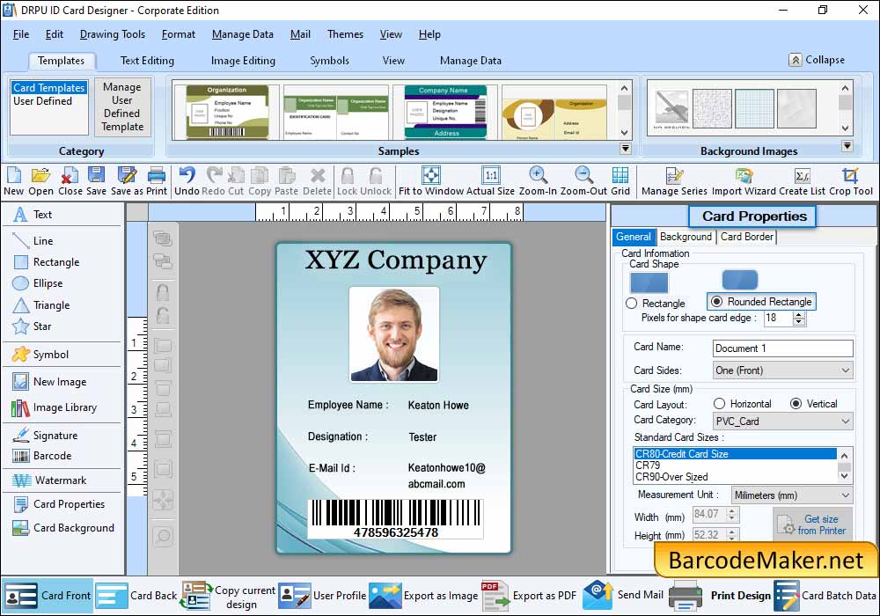Screen dimensions: 880x616
Task: Click Fit to Window icon
Action: (431, 181)
